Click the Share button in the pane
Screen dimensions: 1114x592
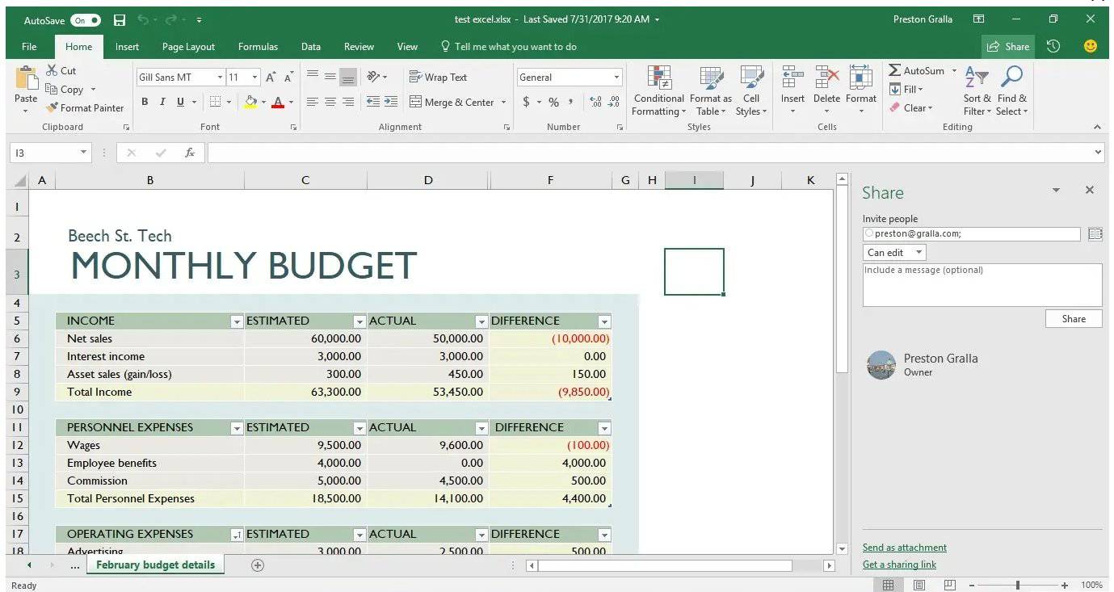1073,318
